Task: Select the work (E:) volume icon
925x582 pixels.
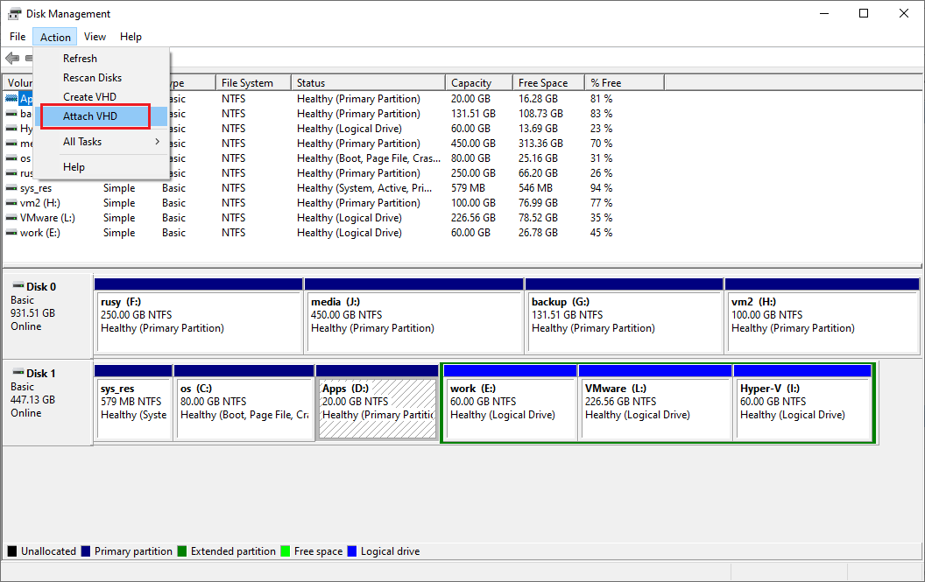Action: pos(11,233)
